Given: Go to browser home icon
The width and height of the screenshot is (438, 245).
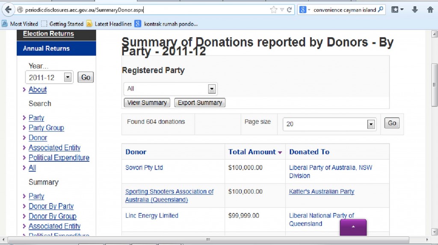Looking at the screenshot, I should (x=430, y=10).
